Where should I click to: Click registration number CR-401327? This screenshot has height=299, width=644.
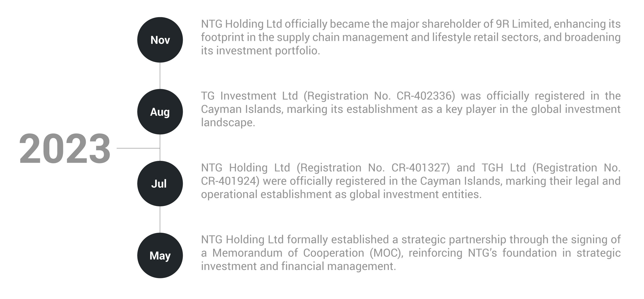tap(420, 168)
